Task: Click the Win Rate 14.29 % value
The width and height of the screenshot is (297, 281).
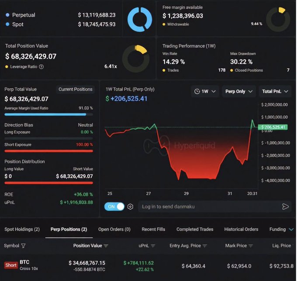Action: click(174, 62)
